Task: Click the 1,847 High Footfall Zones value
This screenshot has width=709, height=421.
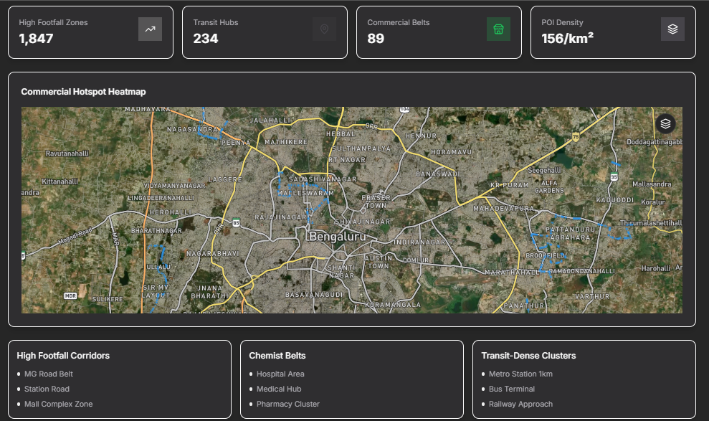Action: click(x=37, y=39)
